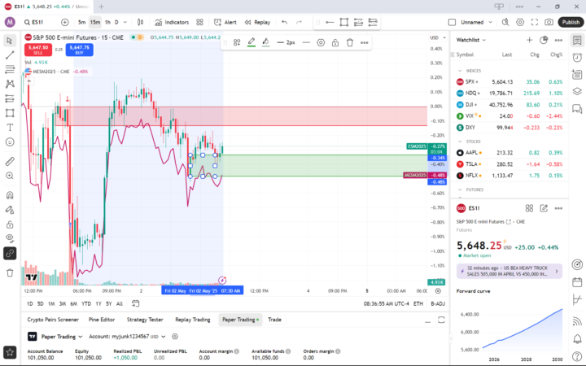Open the Fibonacci retracement tool group
This screenshot has height=366, width=586.
point(10,69)
